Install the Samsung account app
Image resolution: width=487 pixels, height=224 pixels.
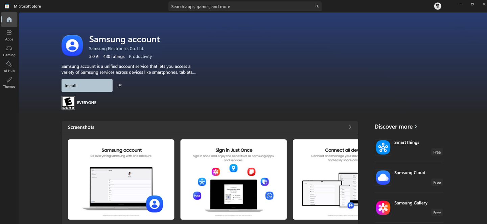coord(87,85)
